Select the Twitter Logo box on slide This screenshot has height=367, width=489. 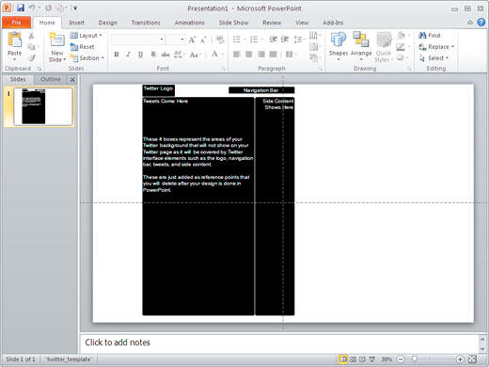pyautogui.click(x=159, y=90)
